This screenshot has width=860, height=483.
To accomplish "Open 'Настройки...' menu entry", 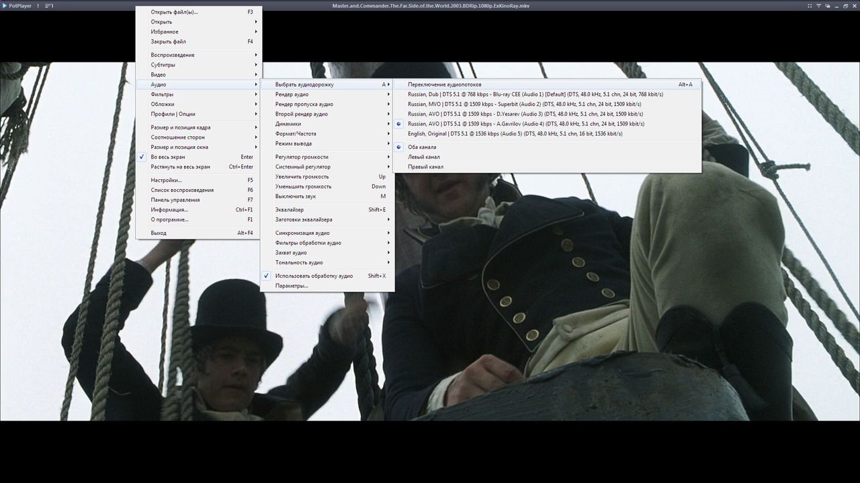I will (199, 180).
